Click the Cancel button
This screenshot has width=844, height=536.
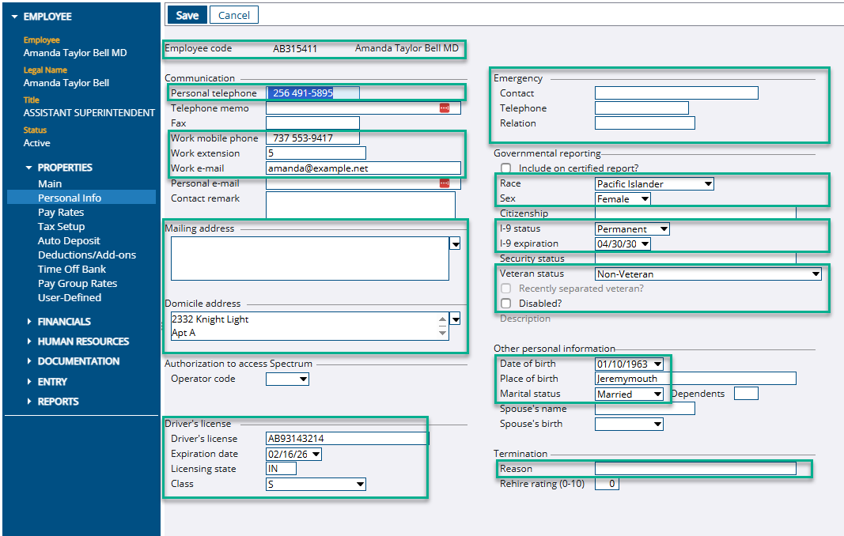[x=233, y=15]
